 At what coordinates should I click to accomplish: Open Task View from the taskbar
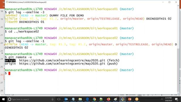click(59, 99)
